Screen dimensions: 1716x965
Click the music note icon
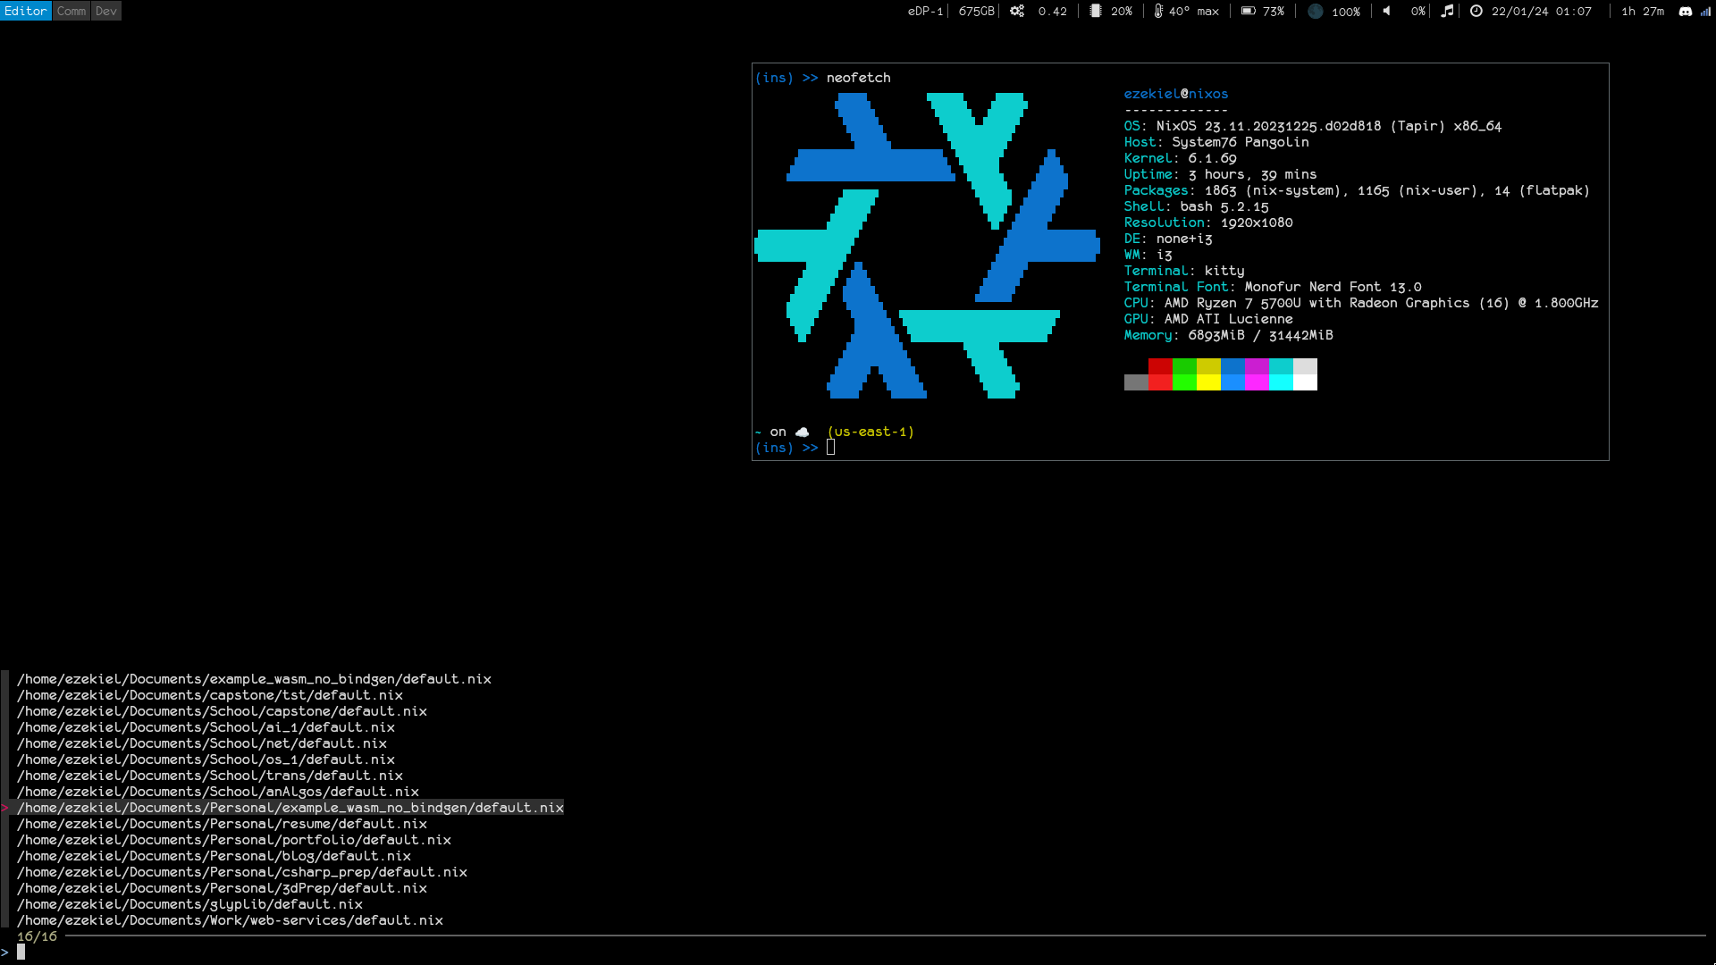[1447, 11]
